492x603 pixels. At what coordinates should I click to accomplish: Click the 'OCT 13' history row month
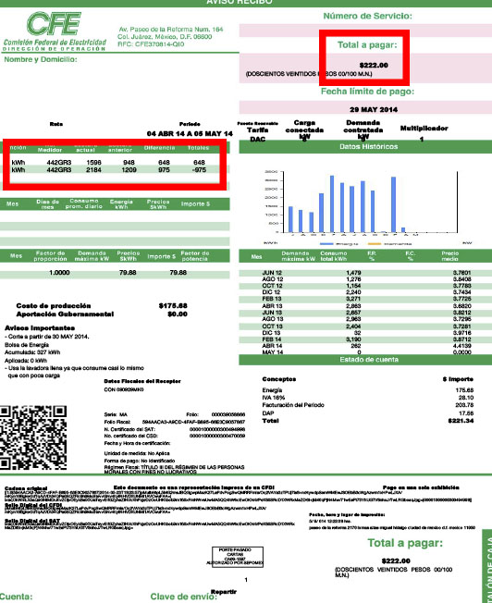(x=272, y=326)
